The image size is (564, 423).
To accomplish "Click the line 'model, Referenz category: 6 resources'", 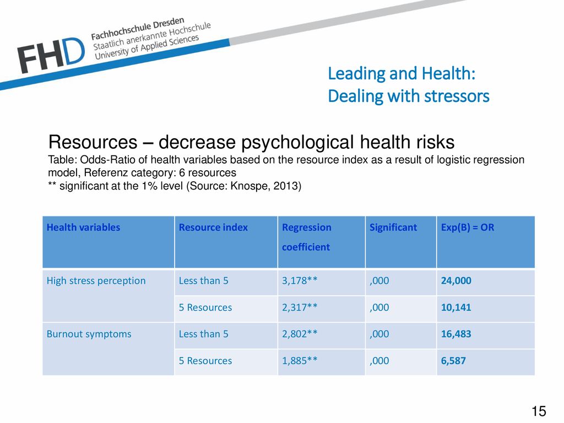I will point(142,173).
